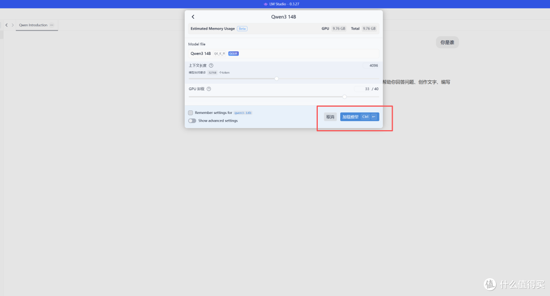Navigate forward with chat tab bar arrow
550x296 pixels.
click(13, 25)
